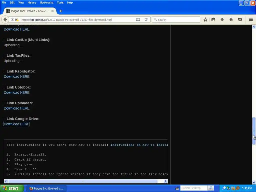Image resolution: width=256 pixels, height=192 pixels.
Task: Click the Link Rapidgator heading
Action: coord(21,71)
